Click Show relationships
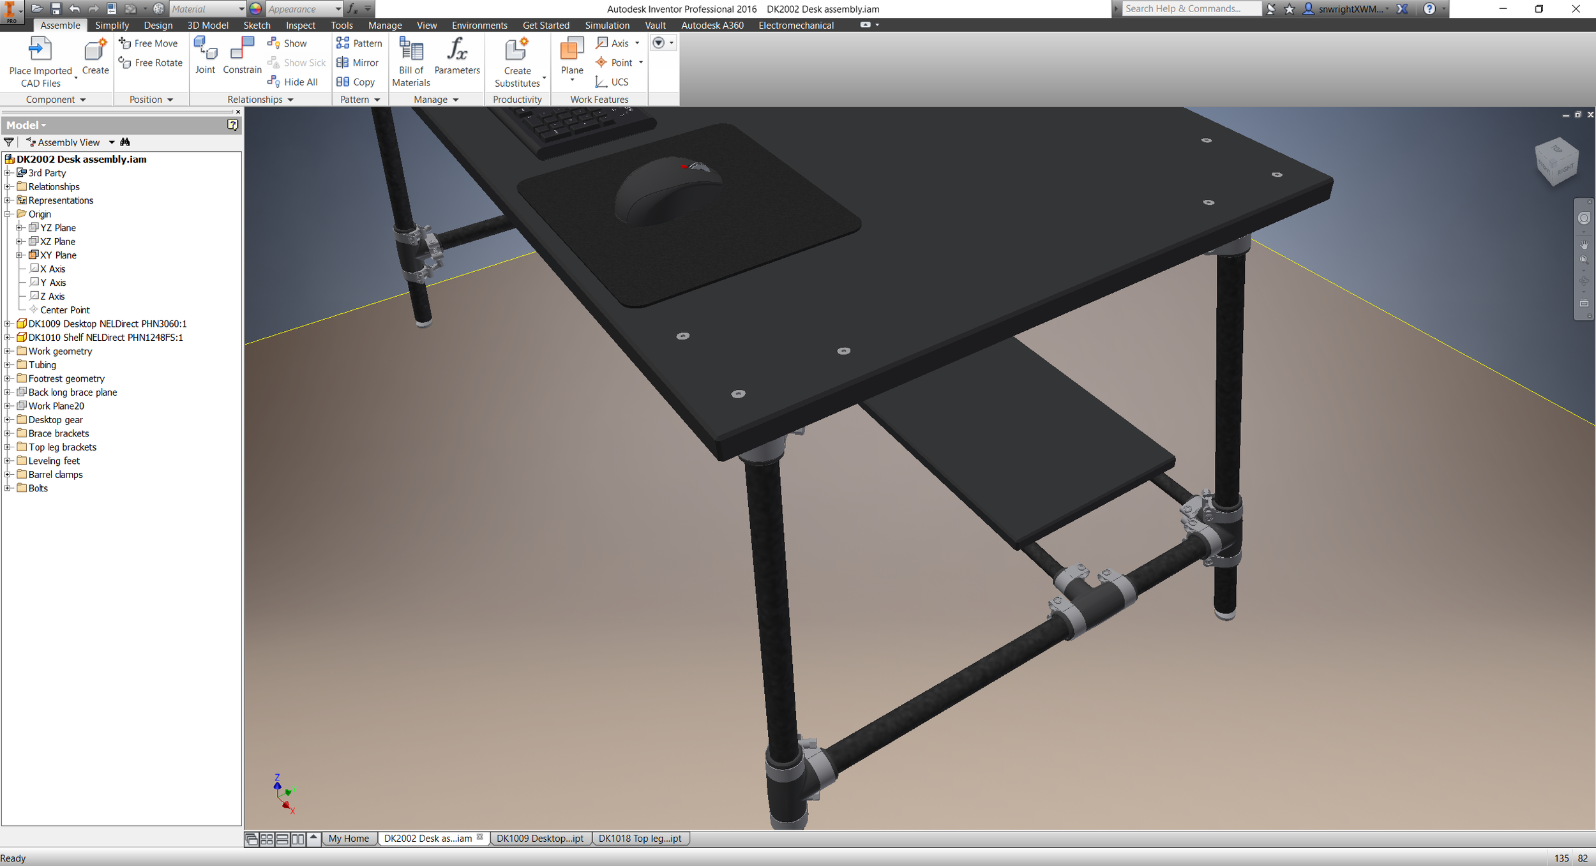Screen dimensions: 1596x866 (x=287, y=43)
